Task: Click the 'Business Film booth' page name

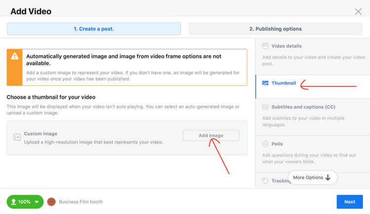Action: [x=81, y=202]
